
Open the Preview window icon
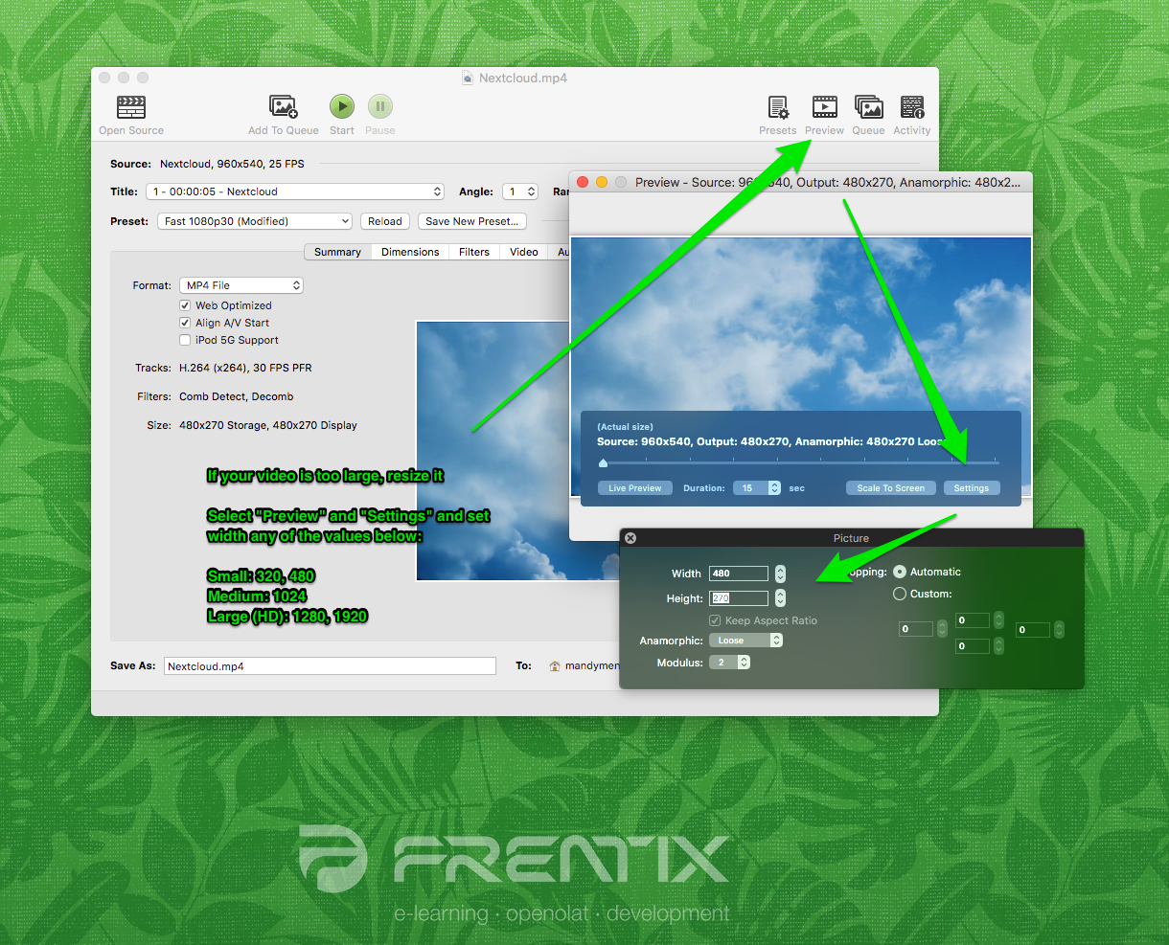[x=824, y=107]
